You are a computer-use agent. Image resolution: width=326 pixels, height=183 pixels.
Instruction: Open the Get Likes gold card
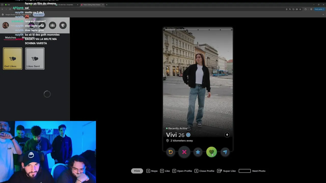pyautogui.click(x=12, y=58)
